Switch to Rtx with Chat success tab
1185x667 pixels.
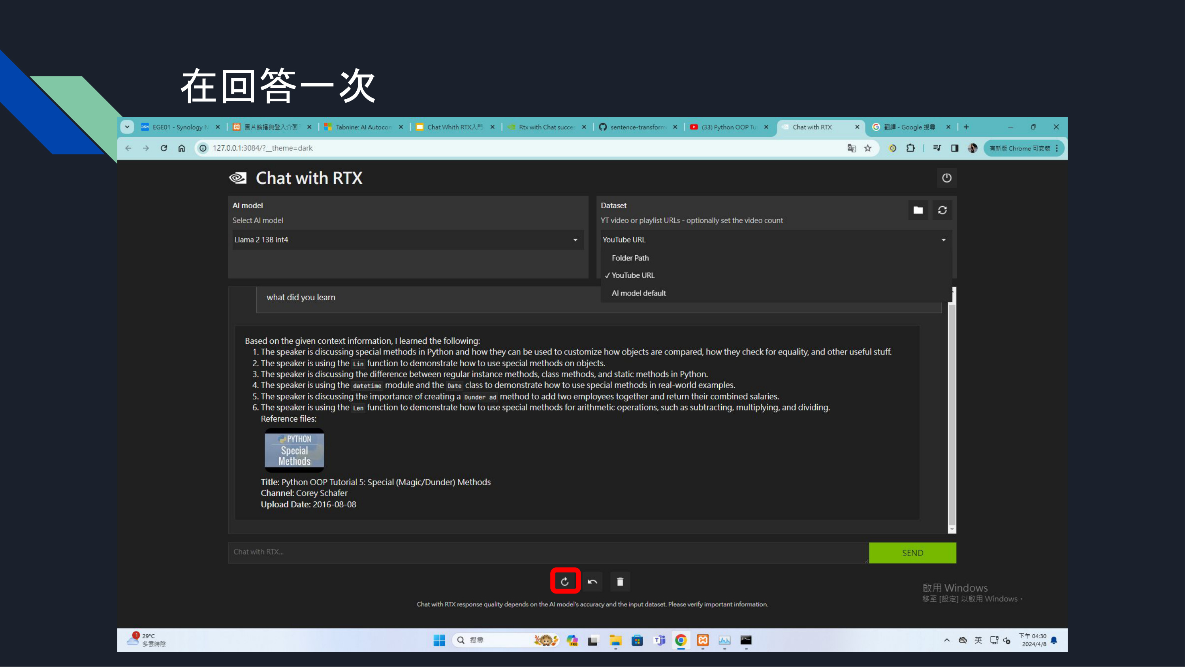[x=547, y=126]
